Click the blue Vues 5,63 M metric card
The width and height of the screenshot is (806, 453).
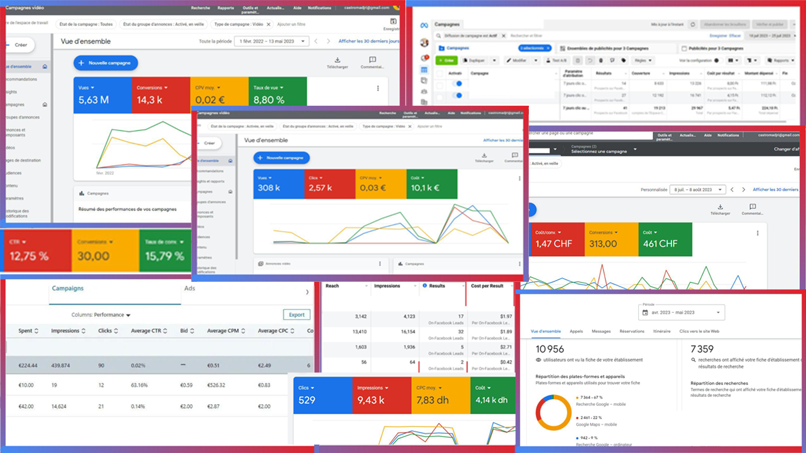point(102,95)
